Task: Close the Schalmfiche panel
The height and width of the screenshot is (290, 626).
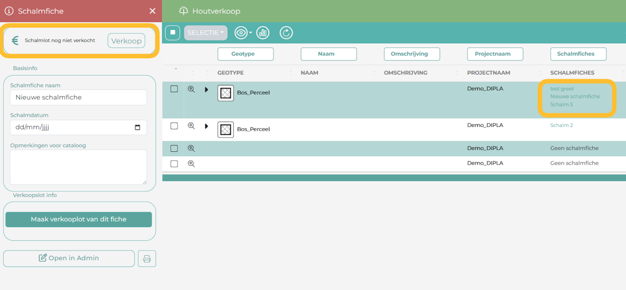Action: (153, 11)
